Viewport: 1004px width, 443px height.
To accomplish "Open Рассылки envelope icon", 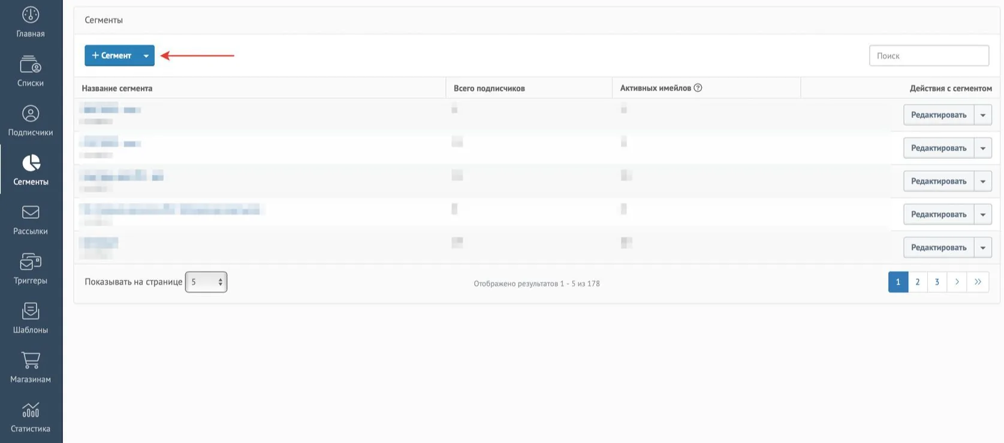I will 31,212.
